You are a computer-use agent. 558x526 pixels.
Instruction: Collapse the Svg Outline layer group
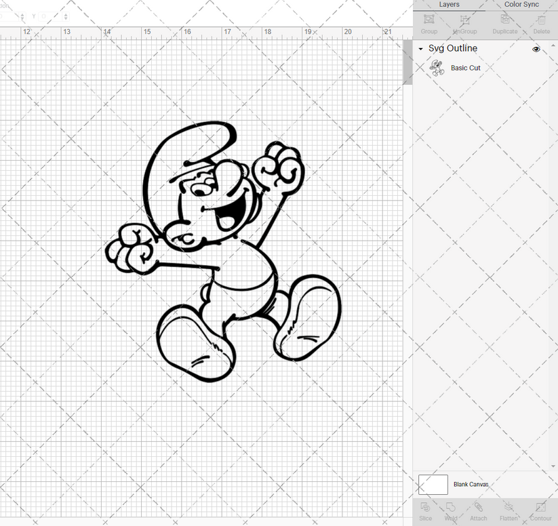420,49
